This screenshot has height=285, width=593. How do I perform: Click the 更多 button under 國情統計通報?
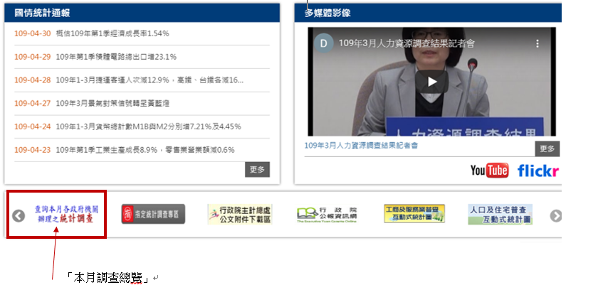[258, 169]
